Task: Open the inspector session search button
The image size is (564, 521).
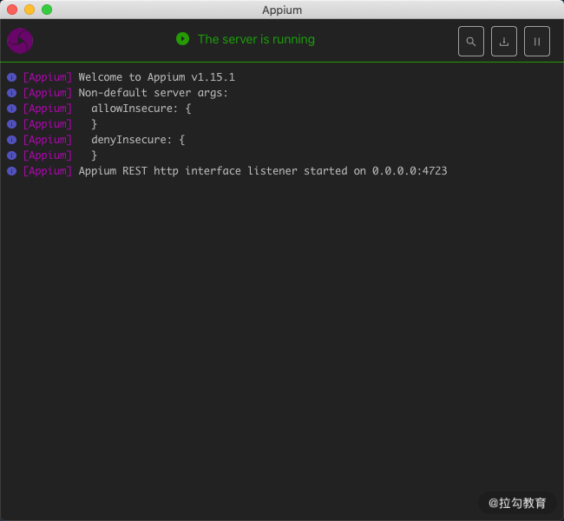Action: 471,41
